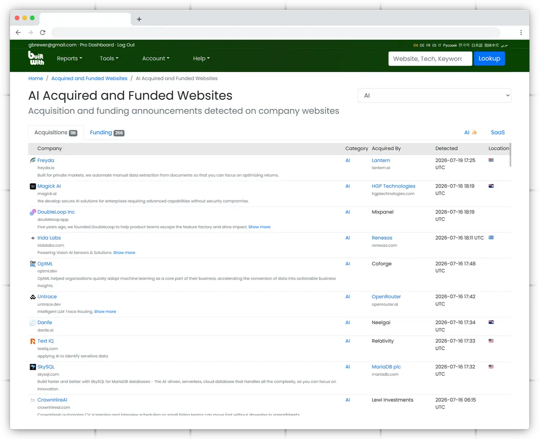This screenshot has width=539, height=439.
Task: Expand the Tools dropdown menu
Action: click(109, 59)
